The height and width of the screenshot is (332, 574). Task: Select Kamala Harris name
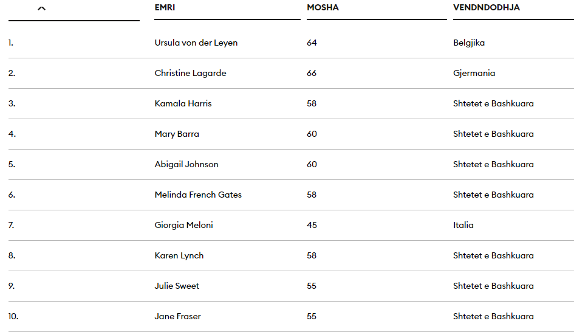(x=183, y=104)
